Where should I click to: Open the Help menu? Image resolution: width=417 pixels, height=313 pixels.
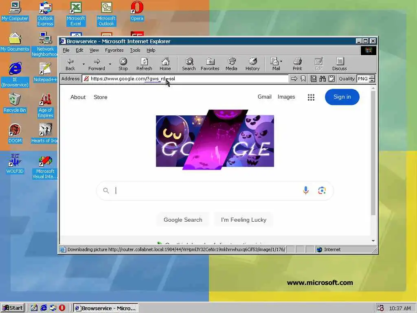(151, 50)
